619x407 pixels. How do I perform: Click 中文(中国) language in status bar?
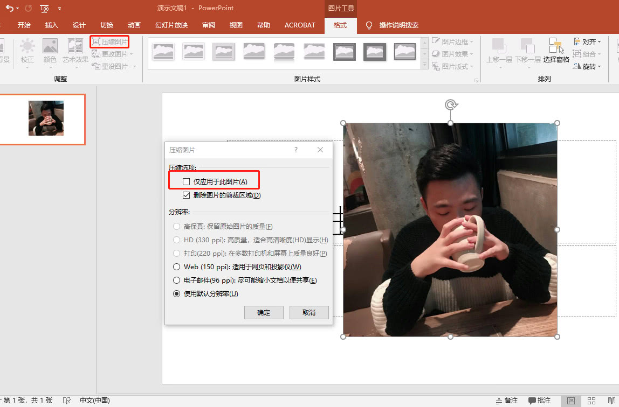coord(95,401)
